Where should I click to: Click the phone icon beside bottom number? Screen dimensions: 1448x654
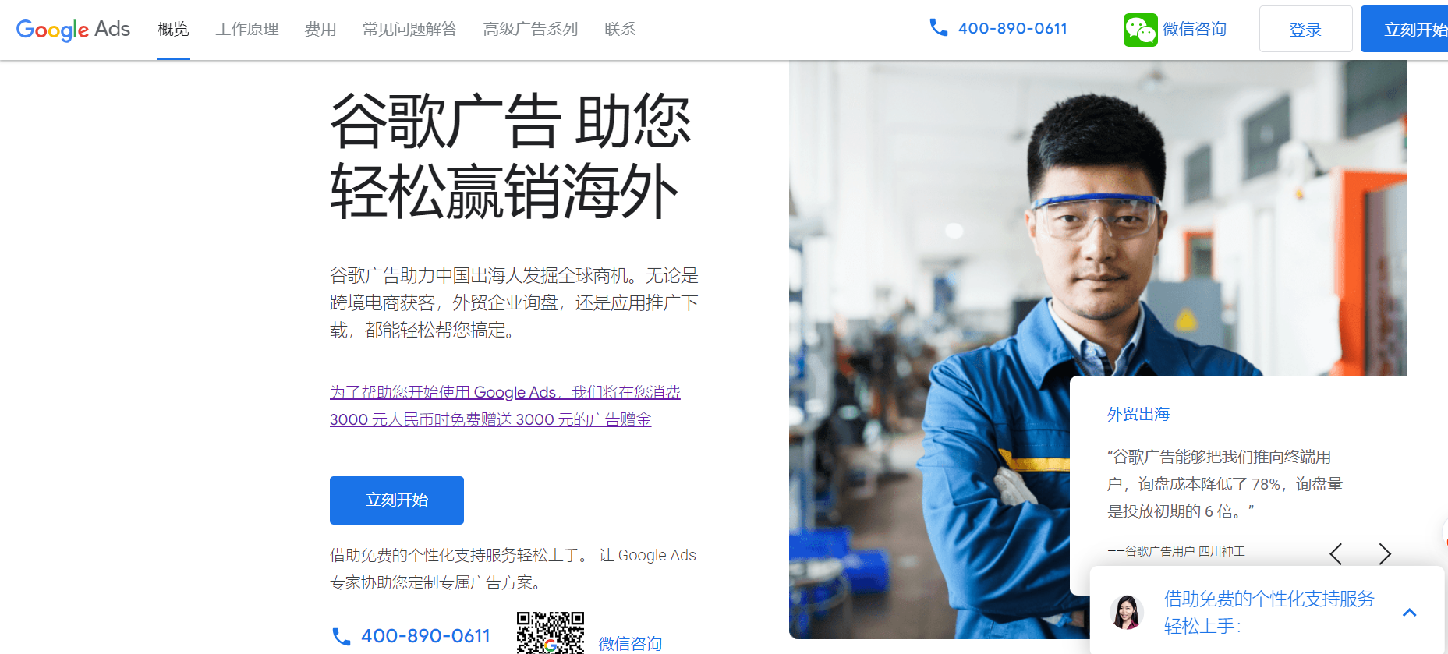tap(341, 637)
